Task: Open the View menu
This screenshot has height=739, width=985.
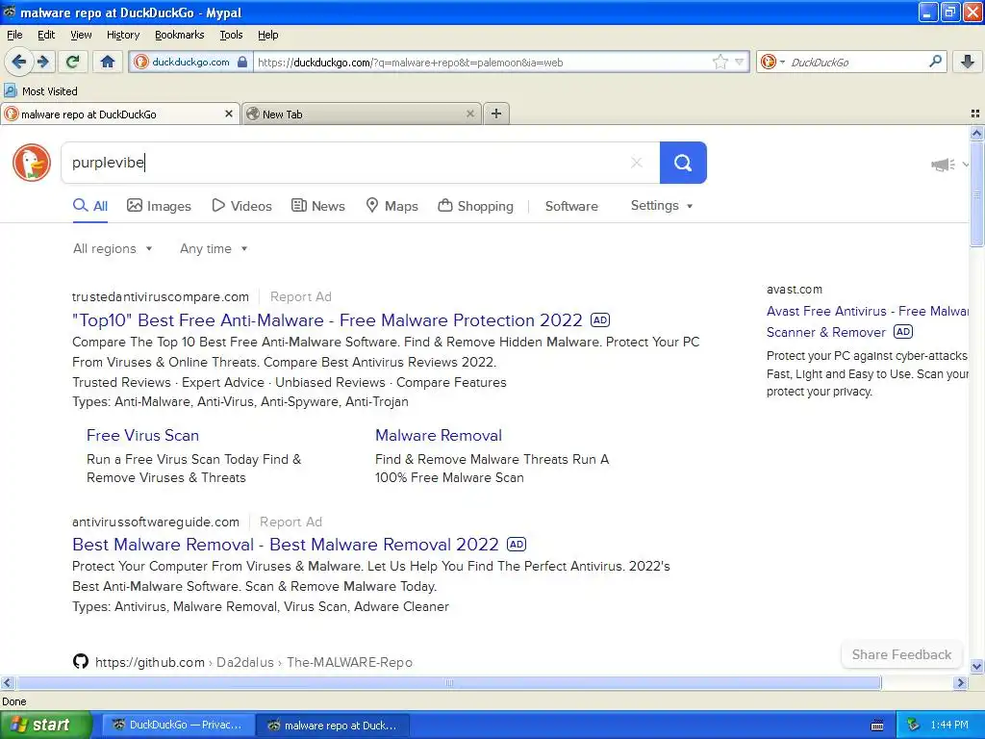Action: point(81,35)
